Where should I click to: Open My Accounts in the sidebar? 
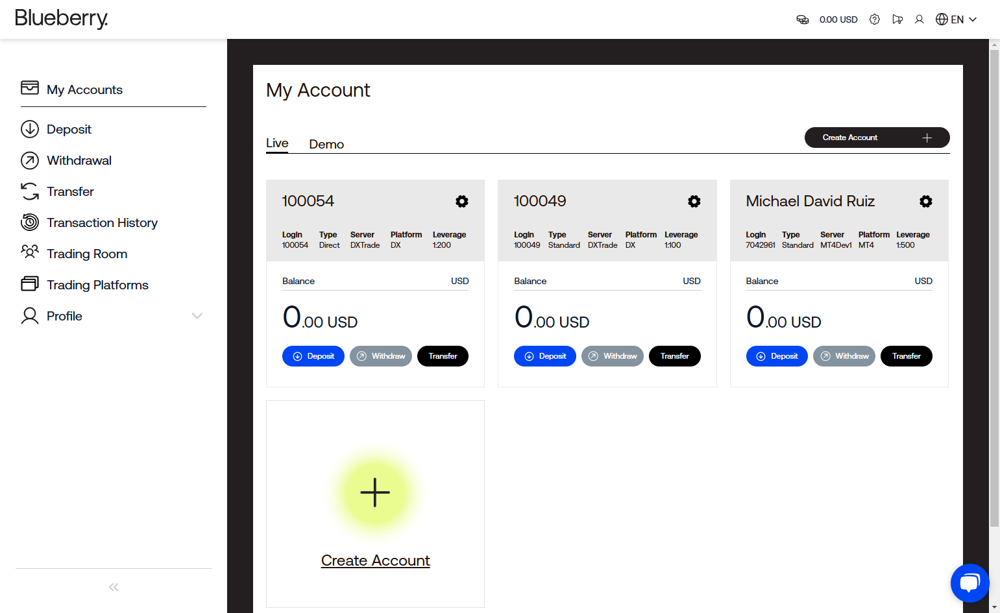[x=84, y=90]
